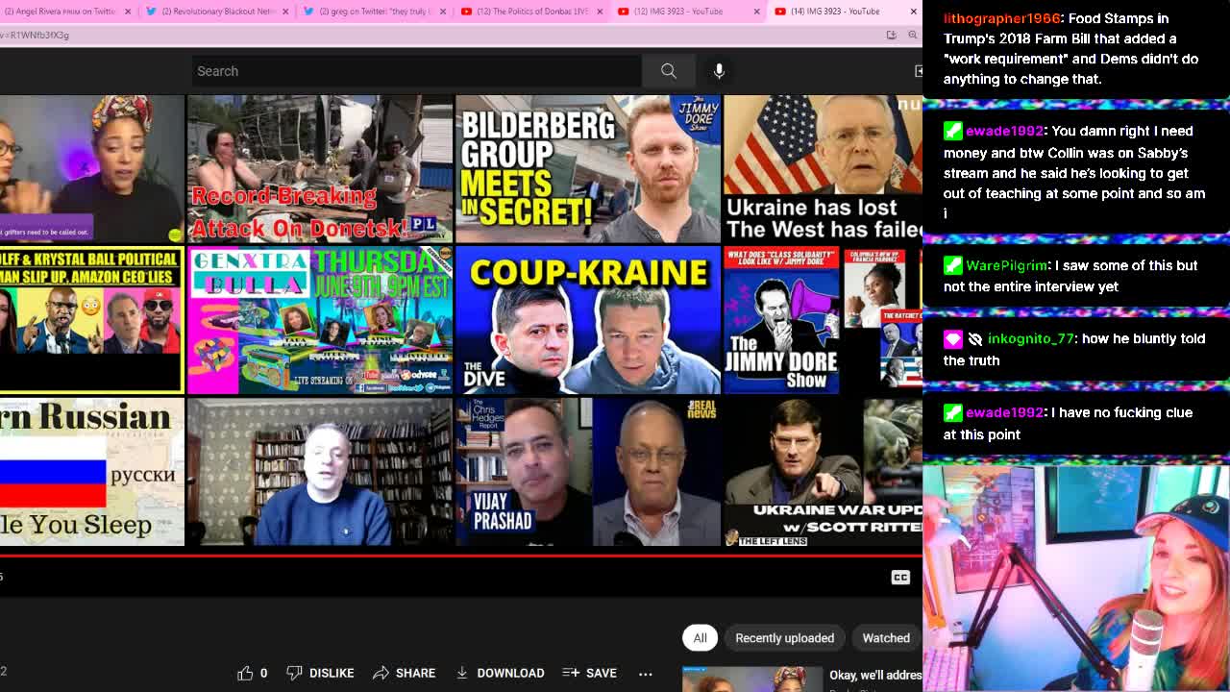Click inkognito_77's pink heart badge
This screenshot has height=692, width=1230.
(952, 339)
